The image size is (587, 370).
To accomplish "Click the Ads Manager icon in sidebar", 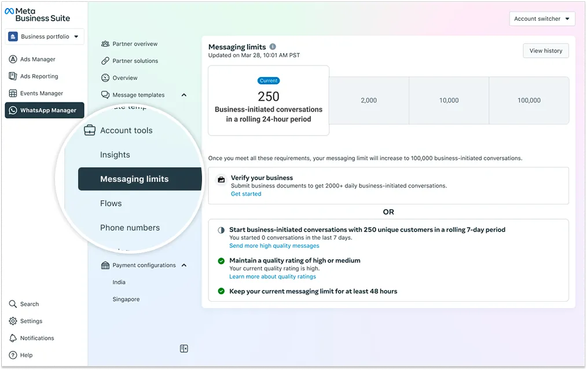I will point(13,59).
